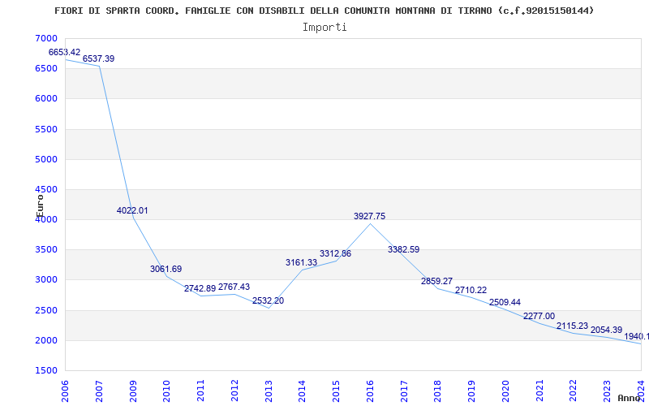649x406 pixels.
Task: Select data label 2859.27
Action: tap(437, 281)
